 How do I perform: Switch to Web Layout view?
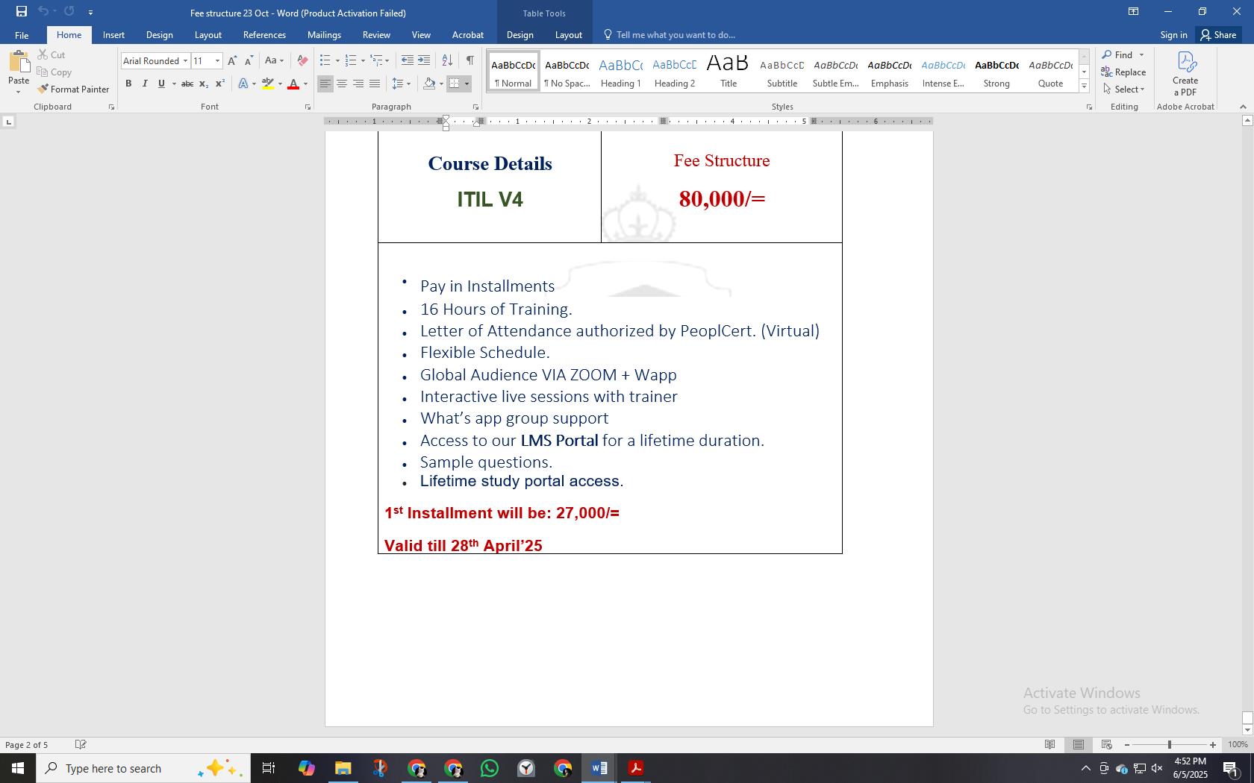(1107, 744)
